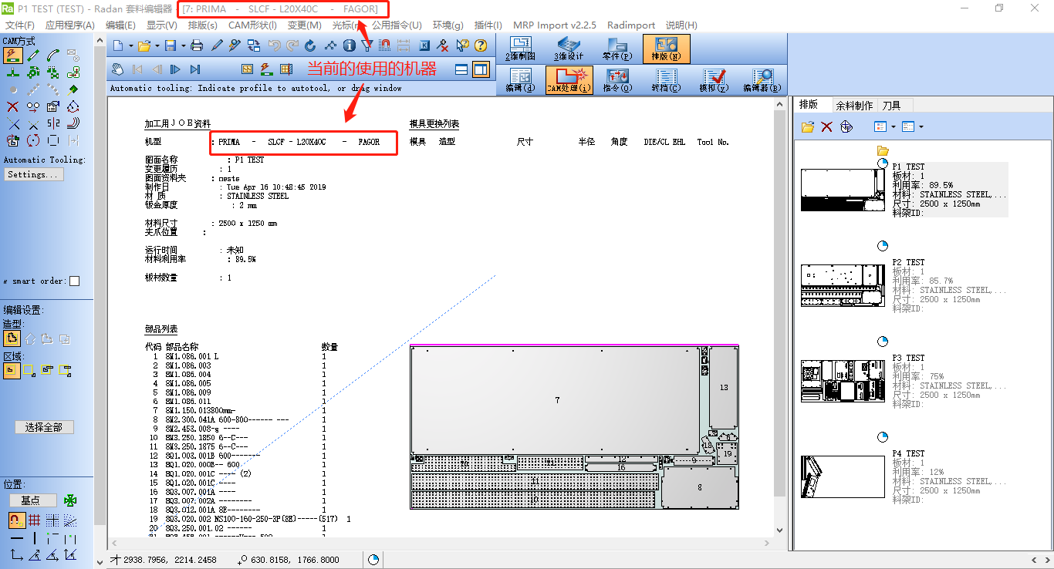Image resolution: width=1054 pixels, height=569 pixels.
Task: Click the 指令(O) button
Action: (617, 81)
